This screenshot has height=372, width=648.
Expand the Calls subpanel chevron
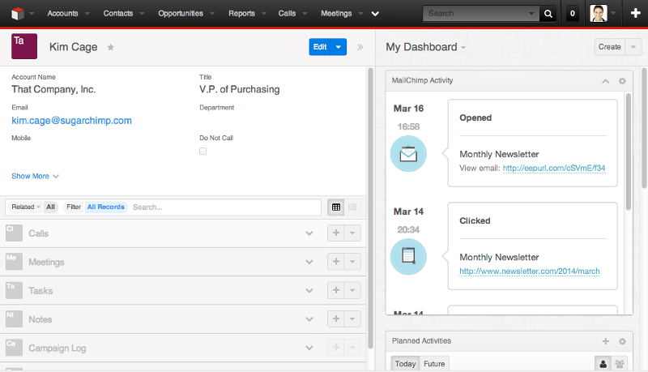[x=309, y=233]
